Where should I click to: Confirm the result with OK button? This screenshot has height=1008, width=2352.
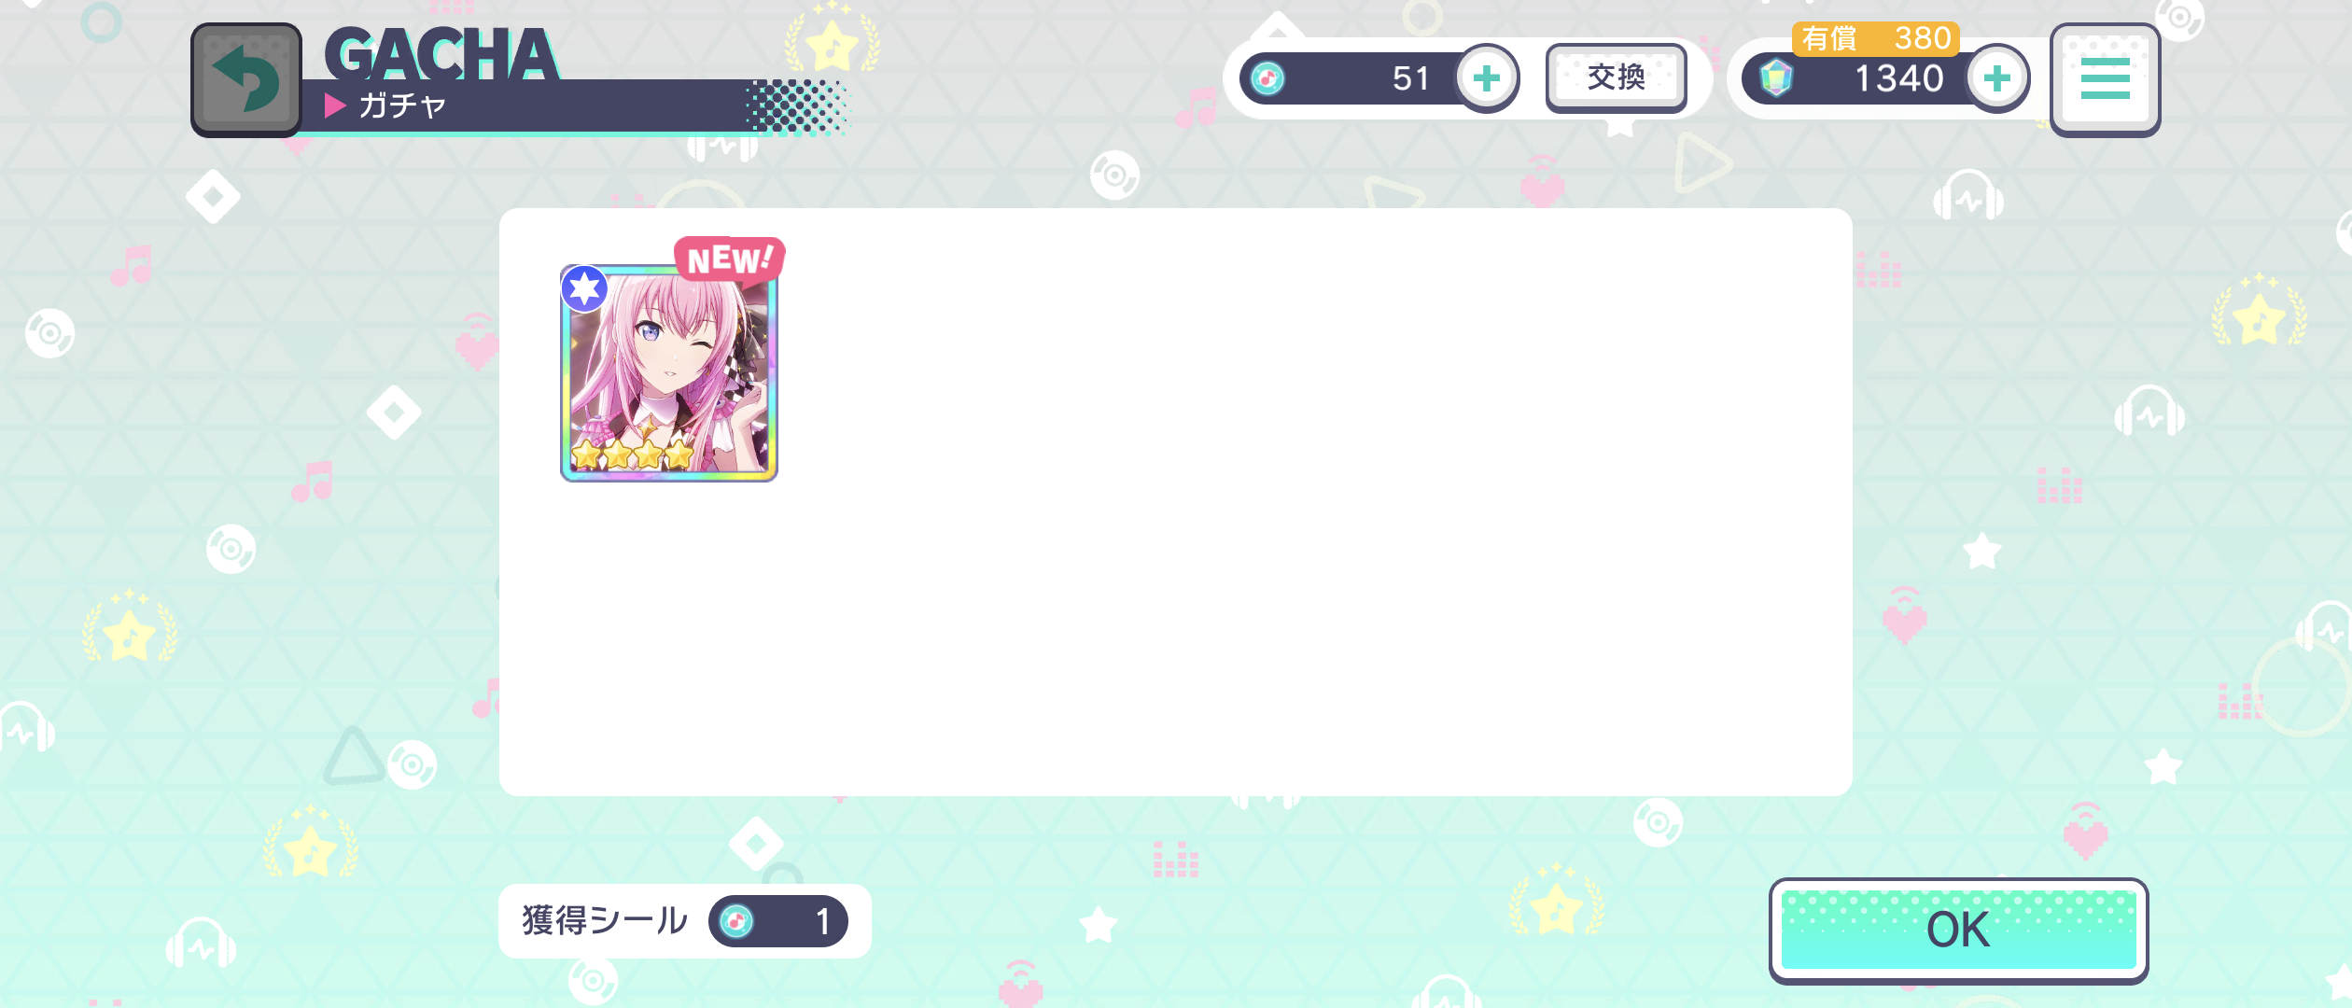[1958, 930]
